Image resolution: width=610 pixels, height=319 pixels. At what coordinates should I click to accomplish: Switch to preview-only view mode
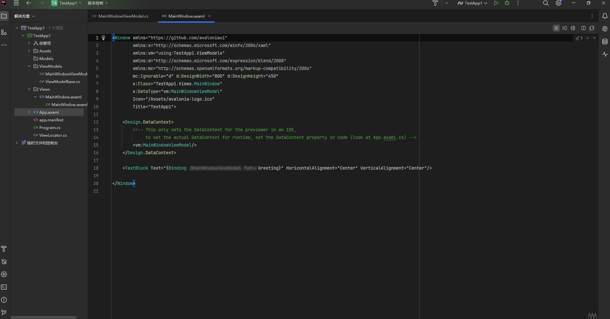pyautogui.click(x=573, y=28)
